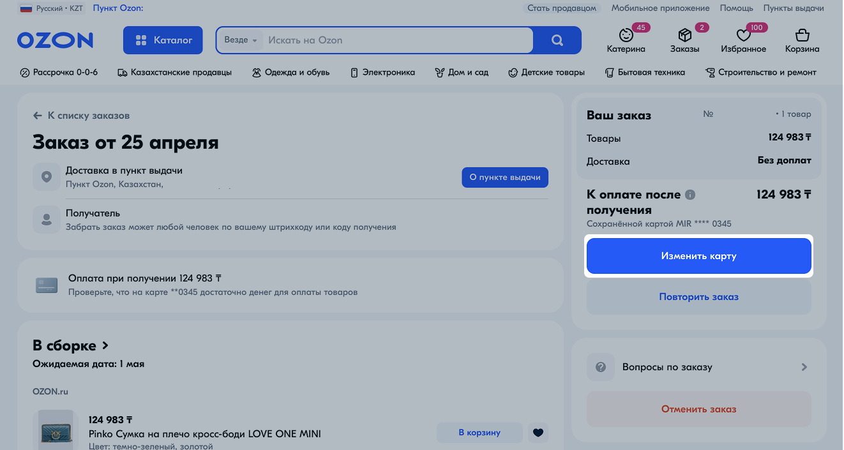
Task: Open the Везде search scope dropdown
Action: pyautogui.click(x=240, y=40)
